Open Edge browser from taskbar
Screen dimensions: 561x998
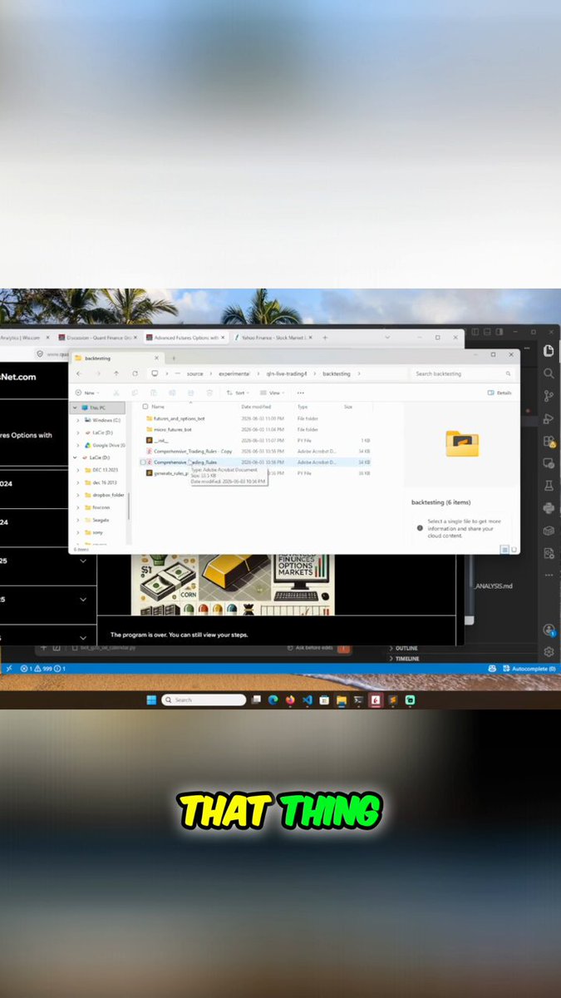click(273, 700)
